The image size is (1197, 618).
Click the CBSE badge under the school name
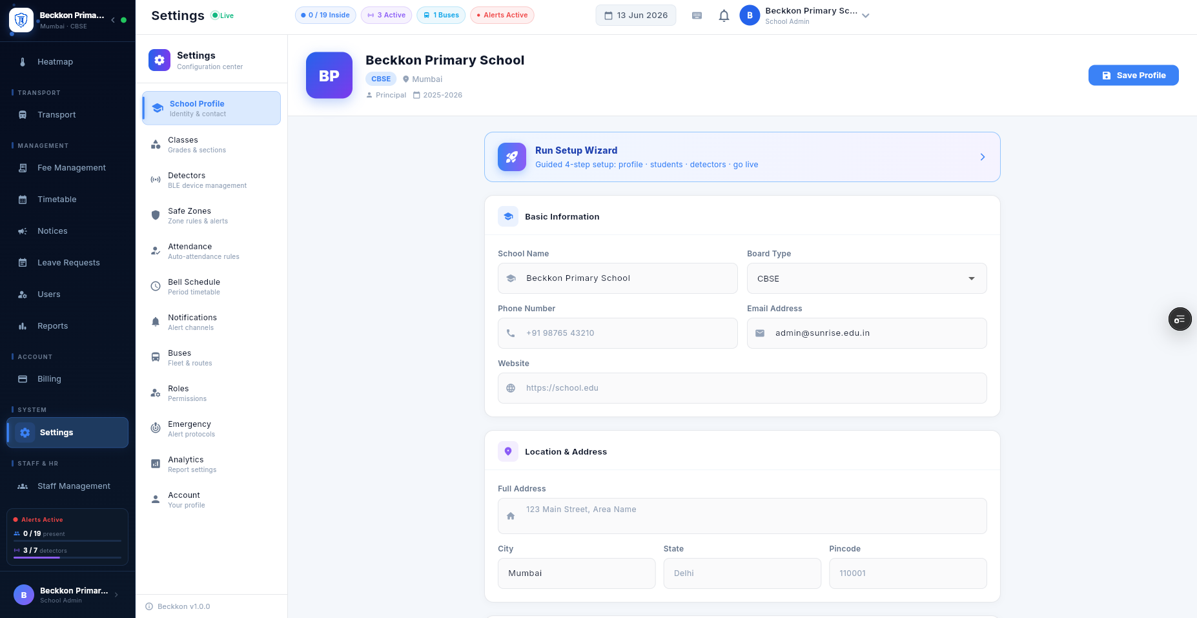(381, 79)
